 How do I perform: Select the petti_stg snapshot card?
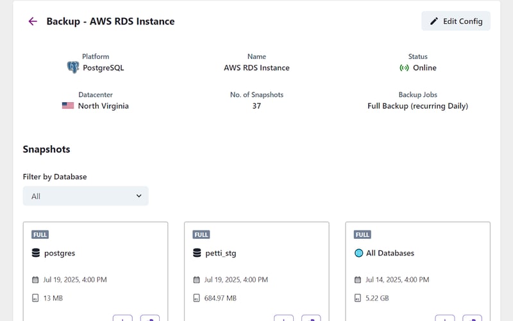(x=256, y=271)
